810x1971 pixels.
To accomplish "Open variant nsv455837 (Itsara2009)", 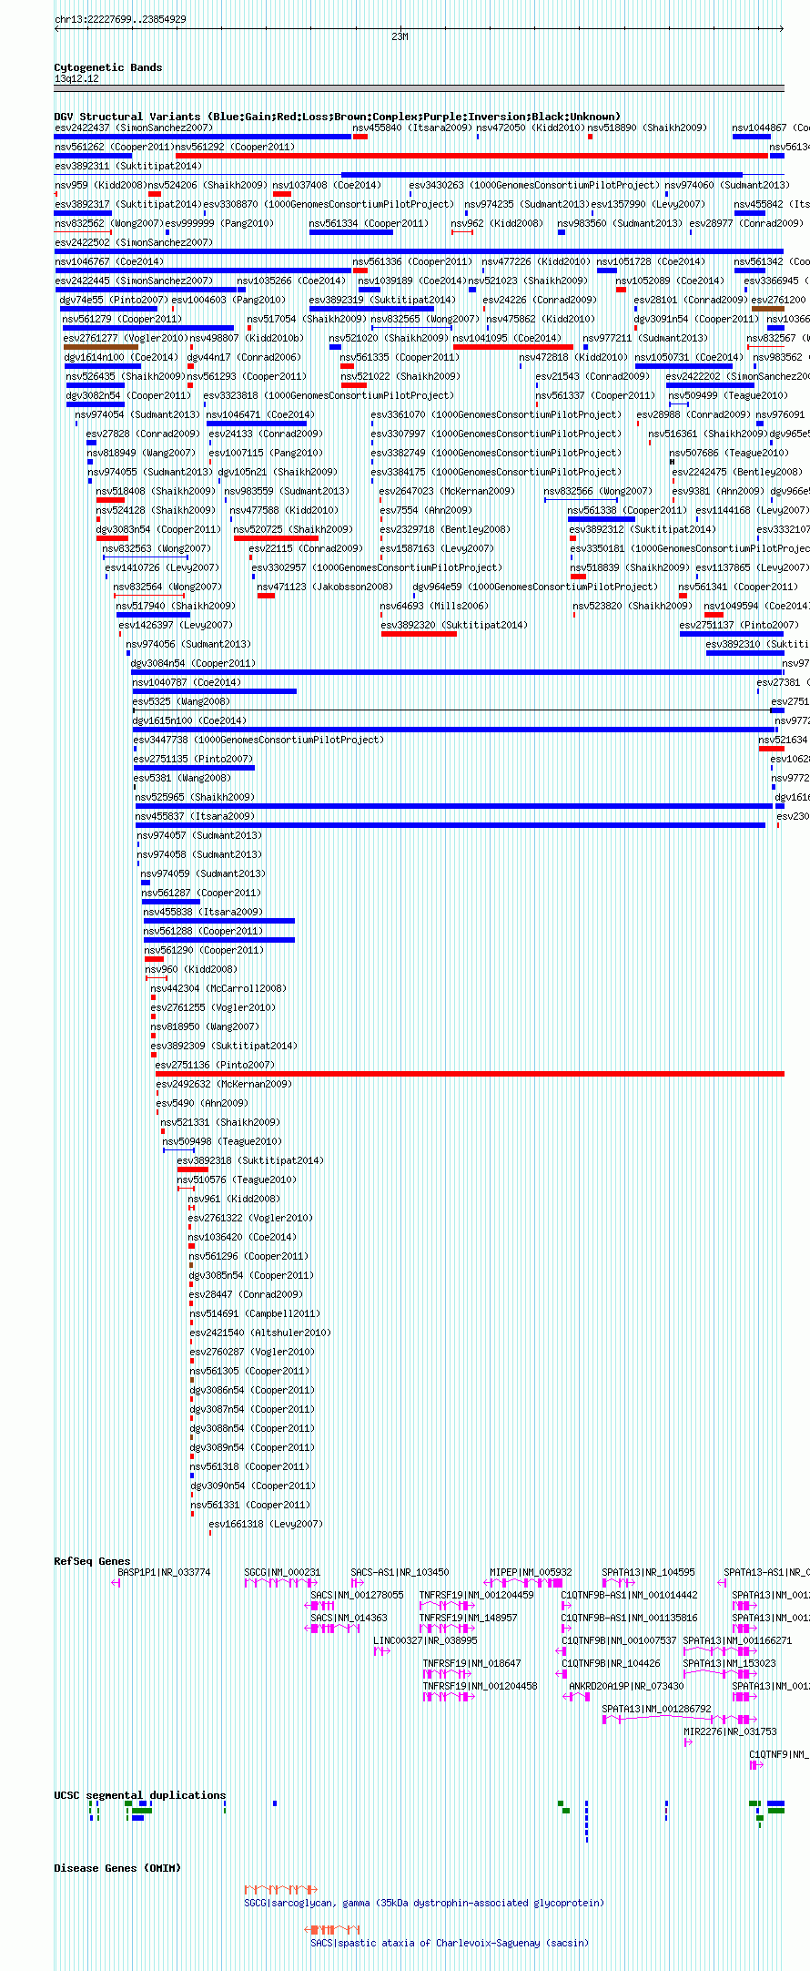I will [x=196, y=816].
